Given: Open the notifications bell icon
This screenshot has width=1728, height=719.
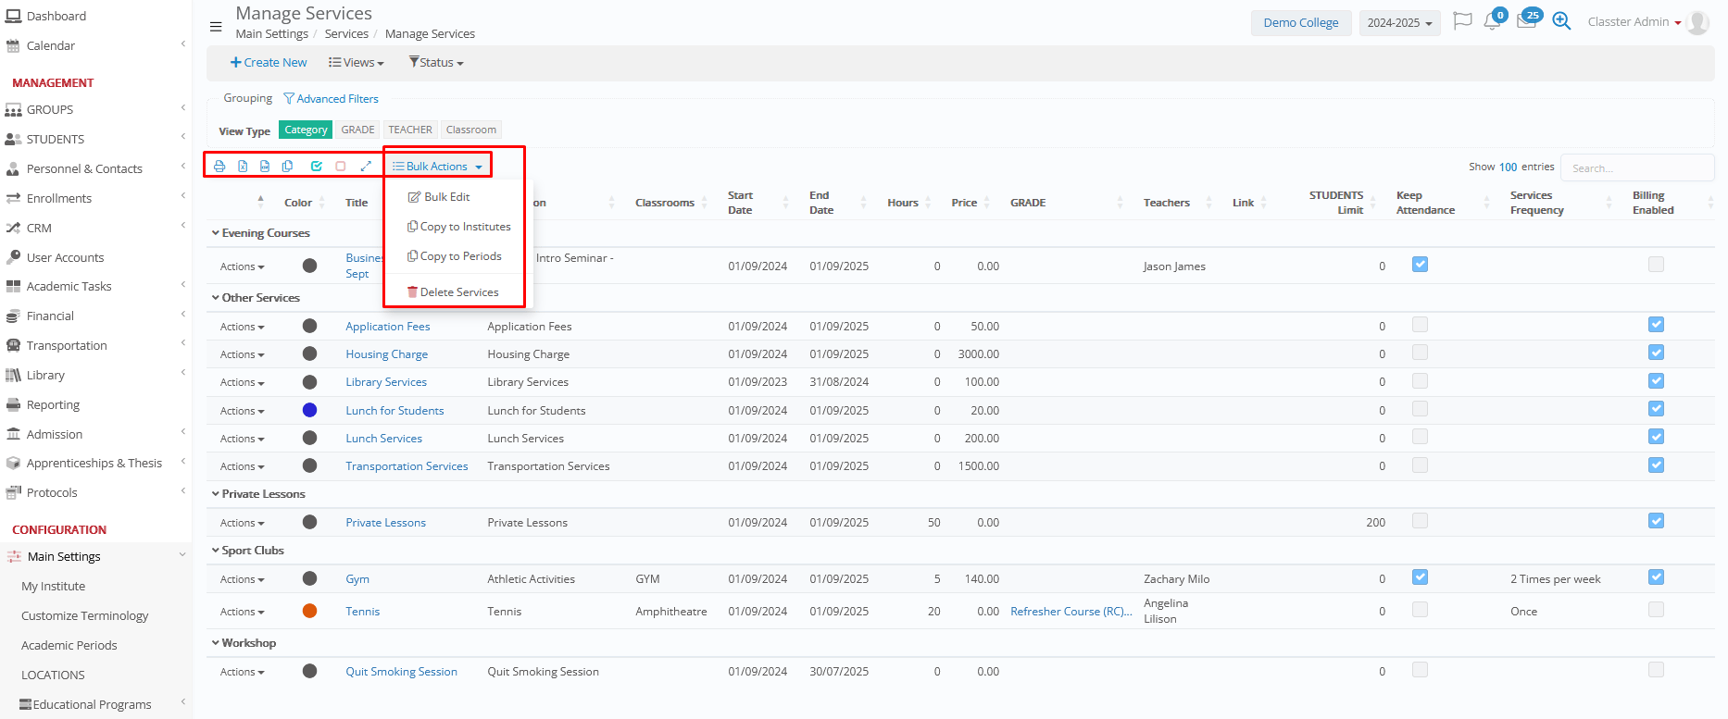Looking at the screenshot, I should [1491, 22].
